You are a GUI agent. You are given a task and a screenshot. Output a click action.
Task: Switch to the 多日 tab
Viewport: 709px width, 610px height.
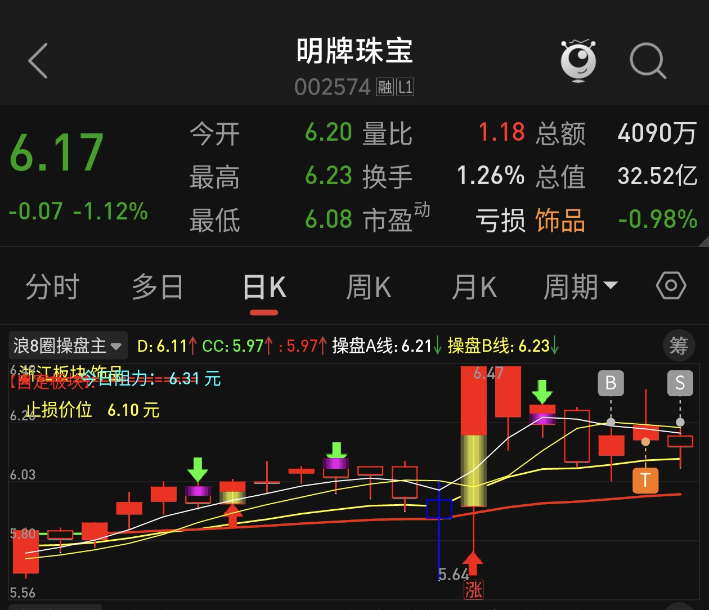[x=158, y=287]
